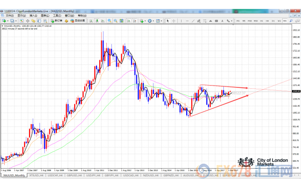This screenshot has width=301, height=188.
Task: Open the New Chart dropdown arrow
Action: point(8,21)
